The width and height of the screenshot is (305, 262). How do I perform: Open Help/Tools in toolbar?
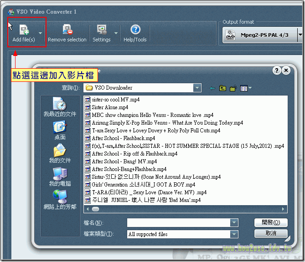(x=135, y=33)
